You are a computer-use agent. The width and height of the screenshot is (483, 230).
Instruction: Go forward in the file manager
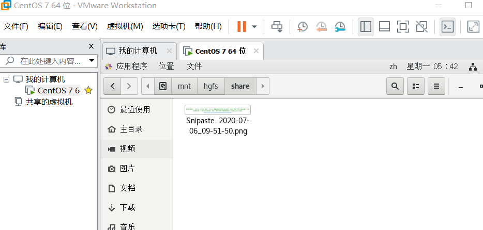[x=129, y=86]
